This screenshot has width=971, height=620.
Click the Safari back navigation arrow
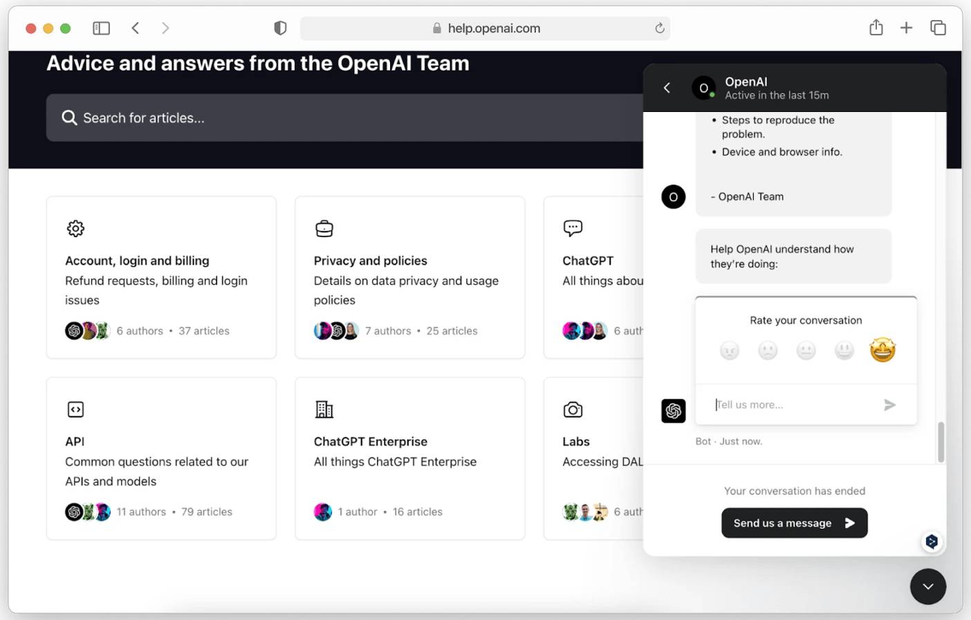pyautogui.click(x=136, y=28)
